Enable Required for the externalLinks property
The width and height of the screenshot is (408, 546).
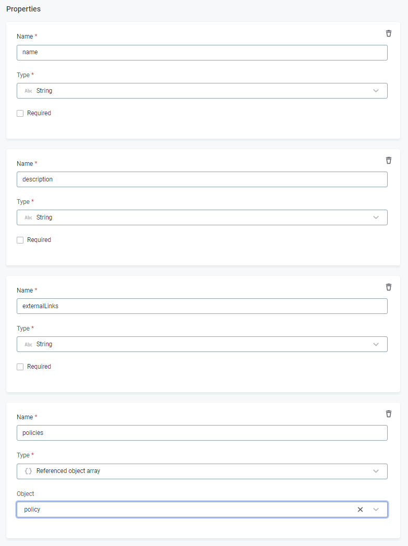point(20,367)
